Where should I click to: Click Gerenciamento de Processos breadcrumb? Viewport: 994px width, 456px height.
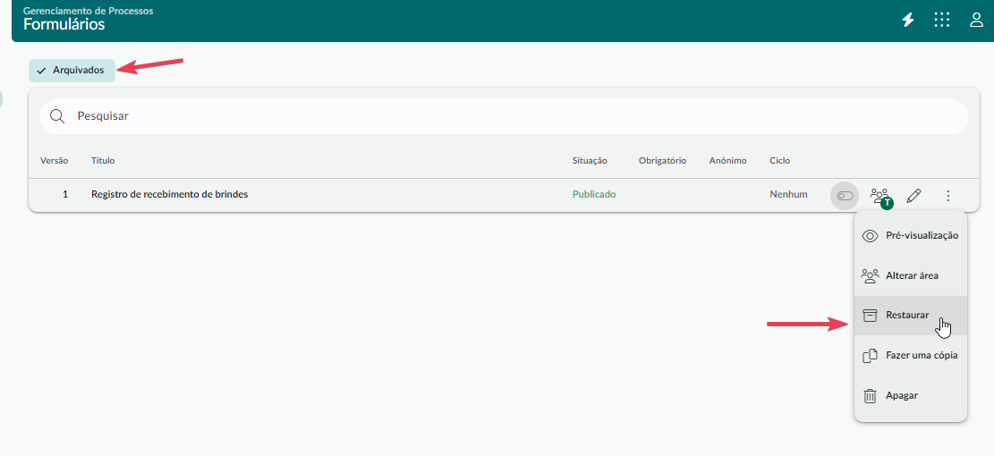[88, 11]
